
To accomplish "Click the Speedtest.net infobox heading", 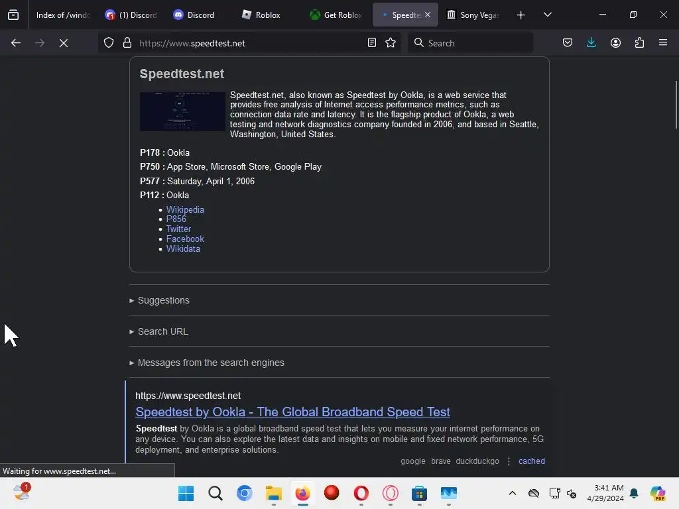I will pyautogui.click(x=182, y=74).
